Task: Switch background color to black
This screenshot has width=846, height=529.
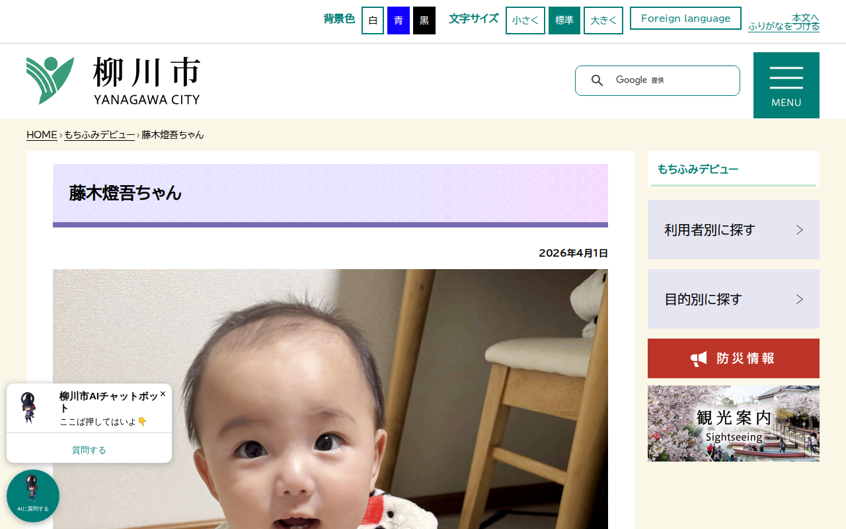Action: (424, 20)
